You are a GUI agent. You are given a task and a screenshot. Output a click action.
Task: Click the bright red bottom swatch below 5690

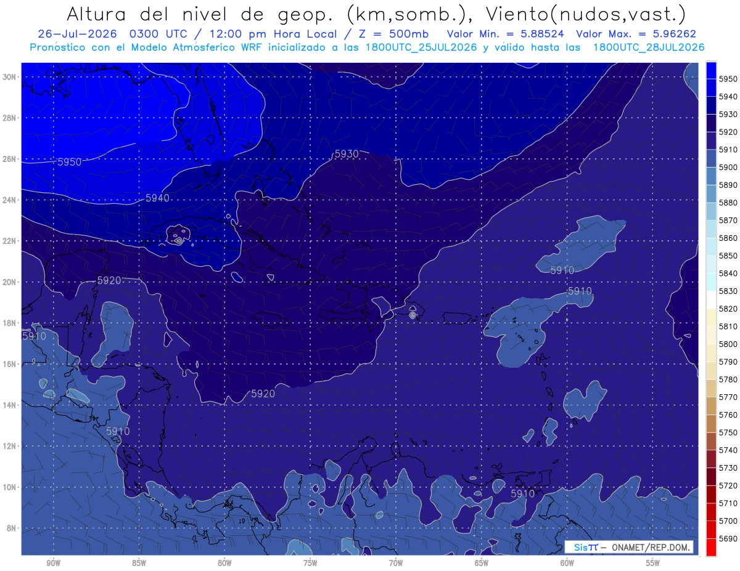point(711,548)
